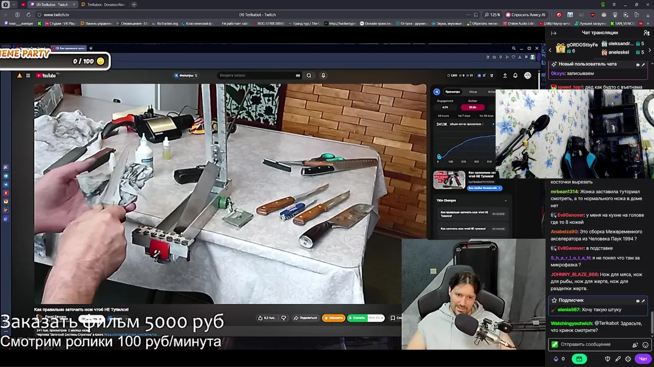The height and width of the screenshot is (367, 654).
Task: Open the moderator shield icon
Action: point(608,359)
